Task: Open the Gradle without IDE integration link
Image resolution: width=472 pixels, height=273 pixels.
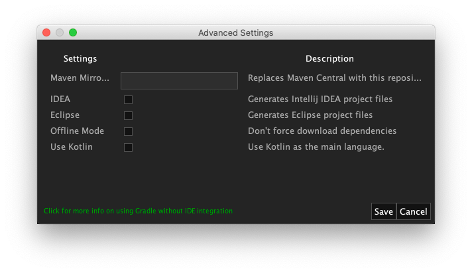Action: pos(138,211)
